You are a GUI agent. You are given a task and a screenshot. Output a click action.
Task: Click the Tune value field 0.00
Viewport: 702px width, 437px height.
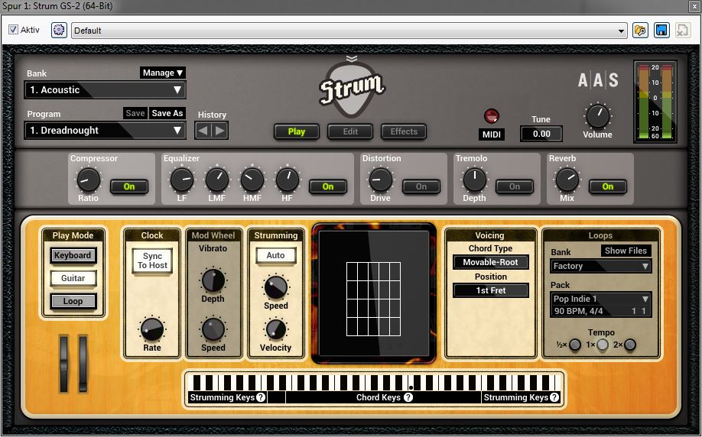point(541,134)
